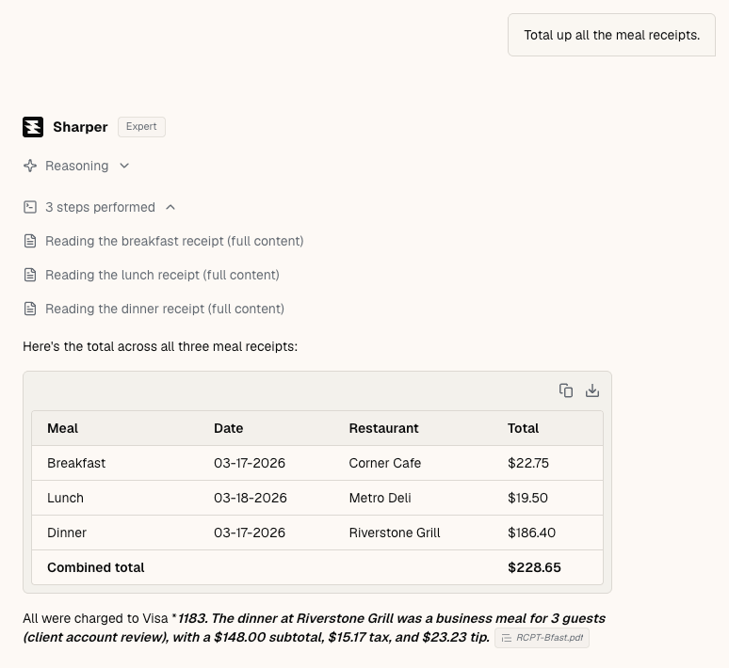Click the Date column header
Viewport: 729px width, 668px height.
tap(228, 428)
